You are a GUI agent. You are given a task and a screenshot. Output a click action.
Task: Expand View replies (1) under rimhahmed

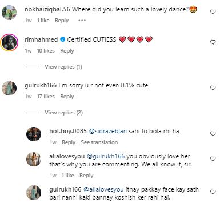pos(63,67)
